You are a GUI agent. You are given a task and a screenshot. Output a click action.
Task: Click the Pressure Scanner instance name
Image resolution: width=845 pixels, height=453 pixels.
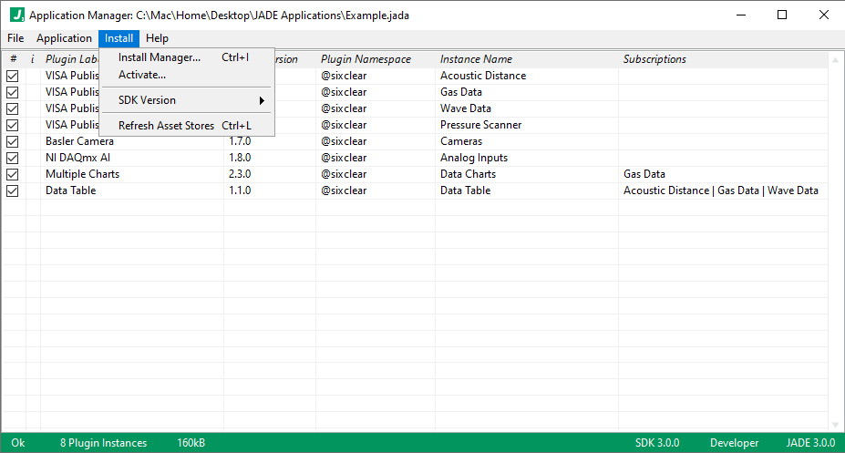tap(480, 125)
